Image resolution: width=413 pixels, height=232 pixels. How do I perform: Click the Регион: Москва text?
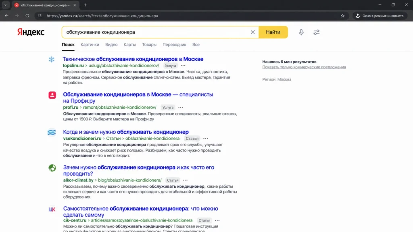click(x=277, y=79)
